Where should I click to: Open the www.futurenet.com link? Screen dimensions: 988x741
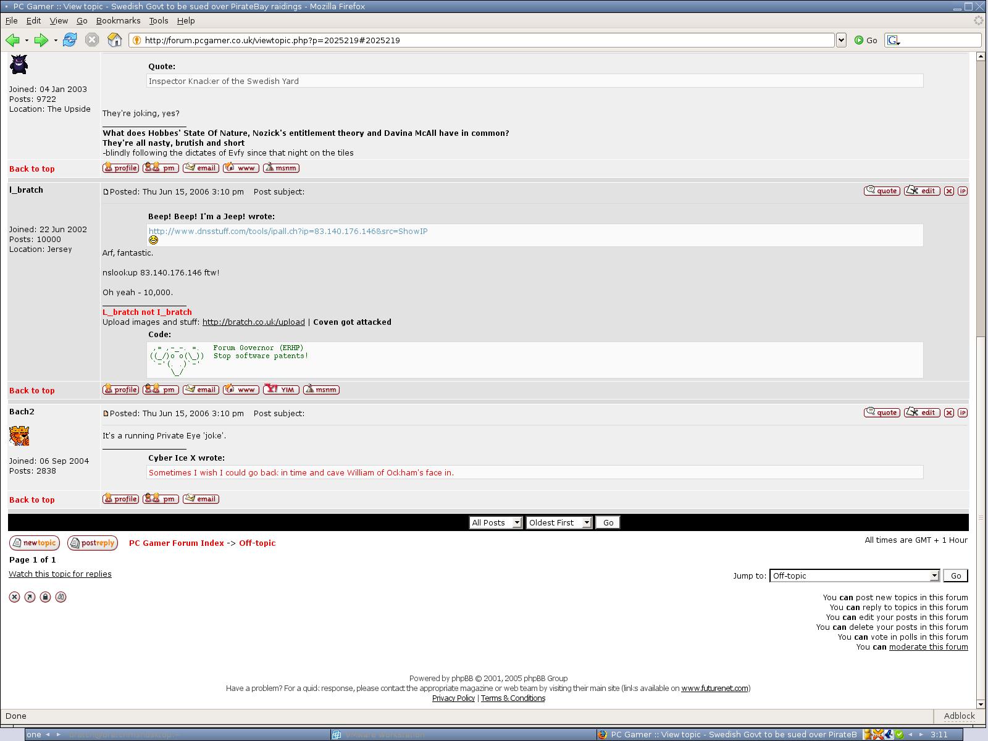[714, 688]
